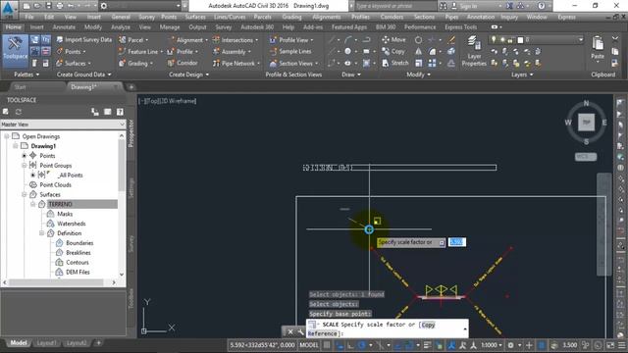Select the Mirror tool in Modify
This screenshot has height=353, width=628.
[x=418, y=51]
